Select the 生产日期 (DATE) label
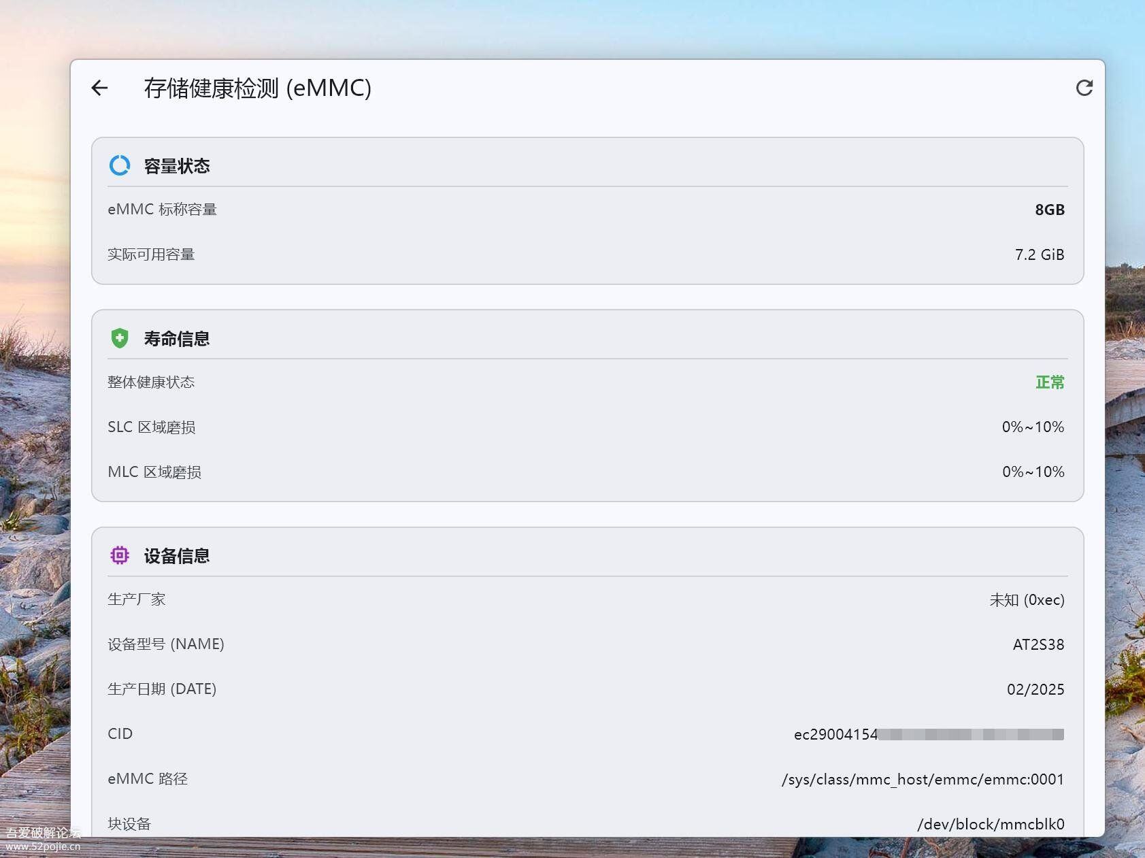This screenshot has width=1145, height=858. tap(162, 689)
